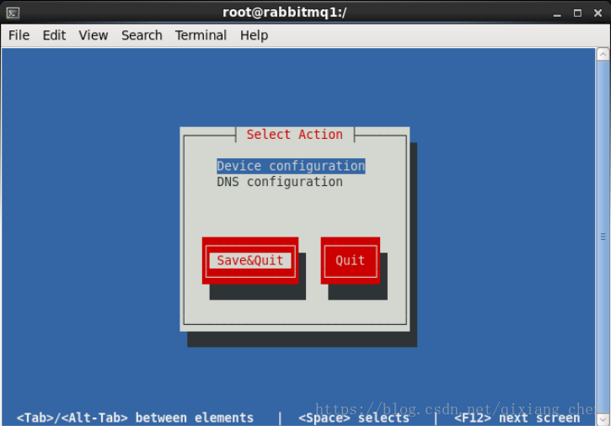Minimize the terminal window
Viewport: 611px width, 426px height.
click(557, 13)
